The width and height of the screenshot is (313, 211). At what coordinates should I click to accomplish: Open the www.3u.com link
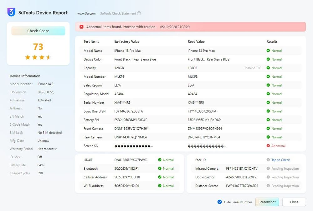point(86,13)
